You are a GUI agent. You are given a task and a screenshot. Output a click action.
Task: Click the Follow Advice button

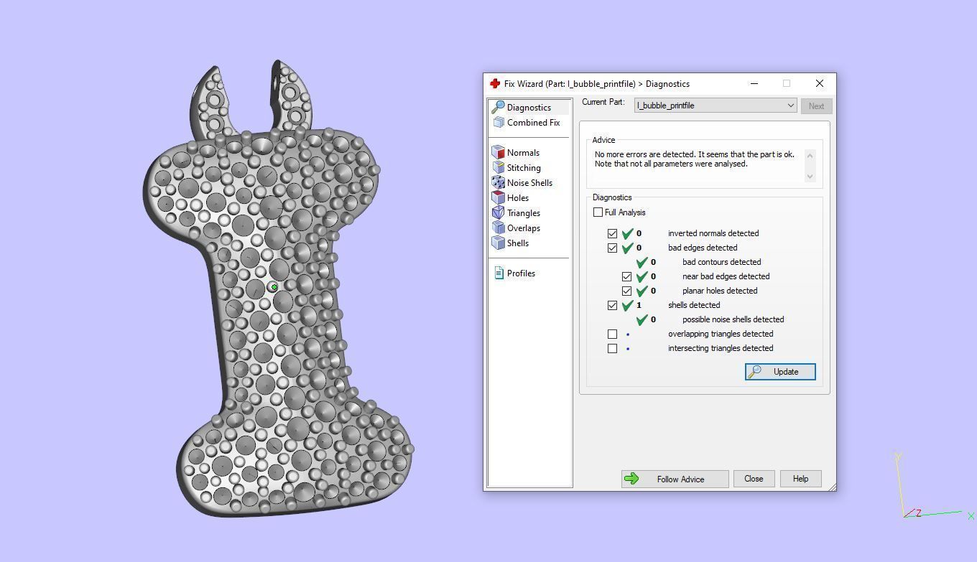pyautogui.click(x=675, y=479)
